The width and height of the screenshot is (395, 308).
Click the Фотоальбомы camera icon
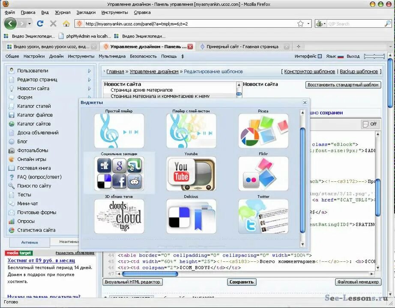(x=11, y=151)
